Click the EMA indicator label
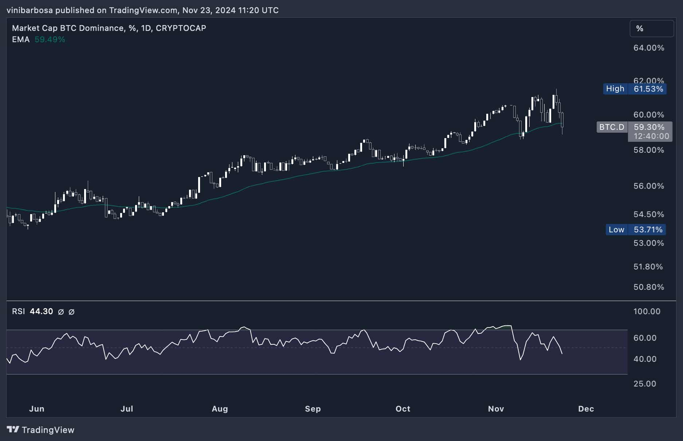 [21, 40]
